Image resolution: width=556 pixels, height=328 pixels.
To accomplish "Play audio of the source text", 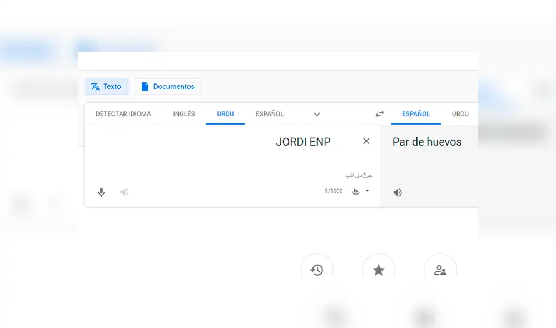I will click(124, 192).
